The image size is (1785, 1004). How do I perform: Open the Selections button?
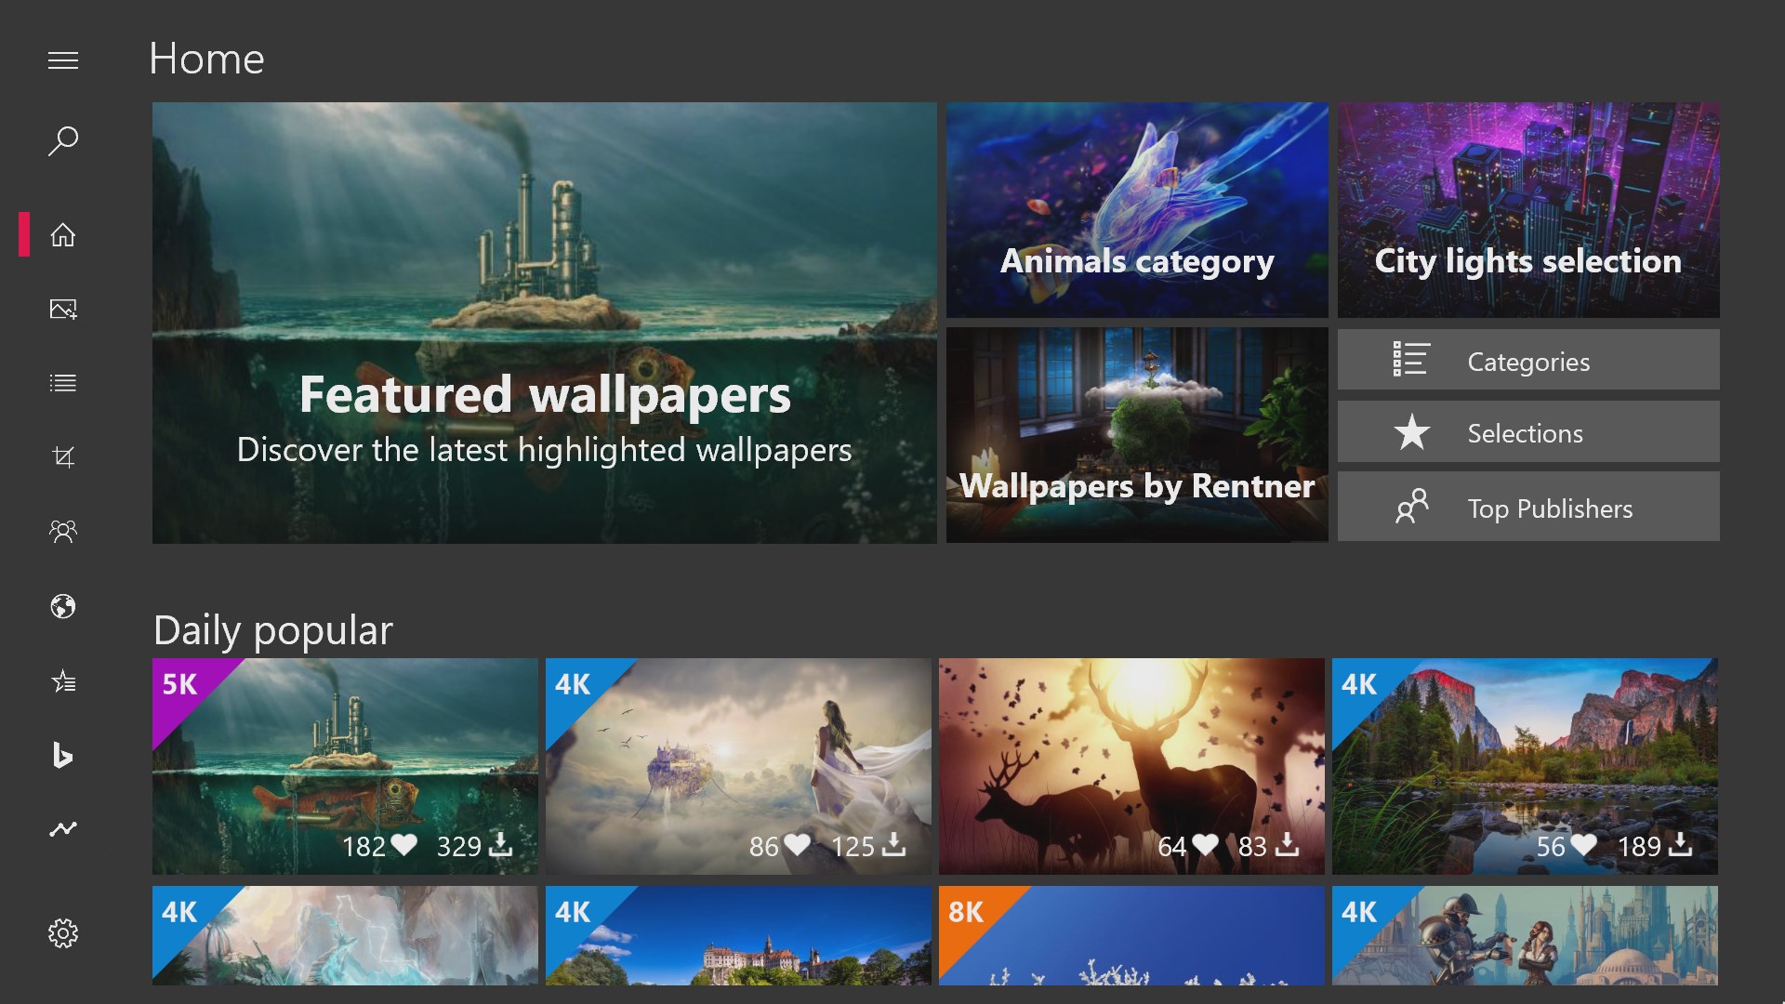click(1527, 432)
